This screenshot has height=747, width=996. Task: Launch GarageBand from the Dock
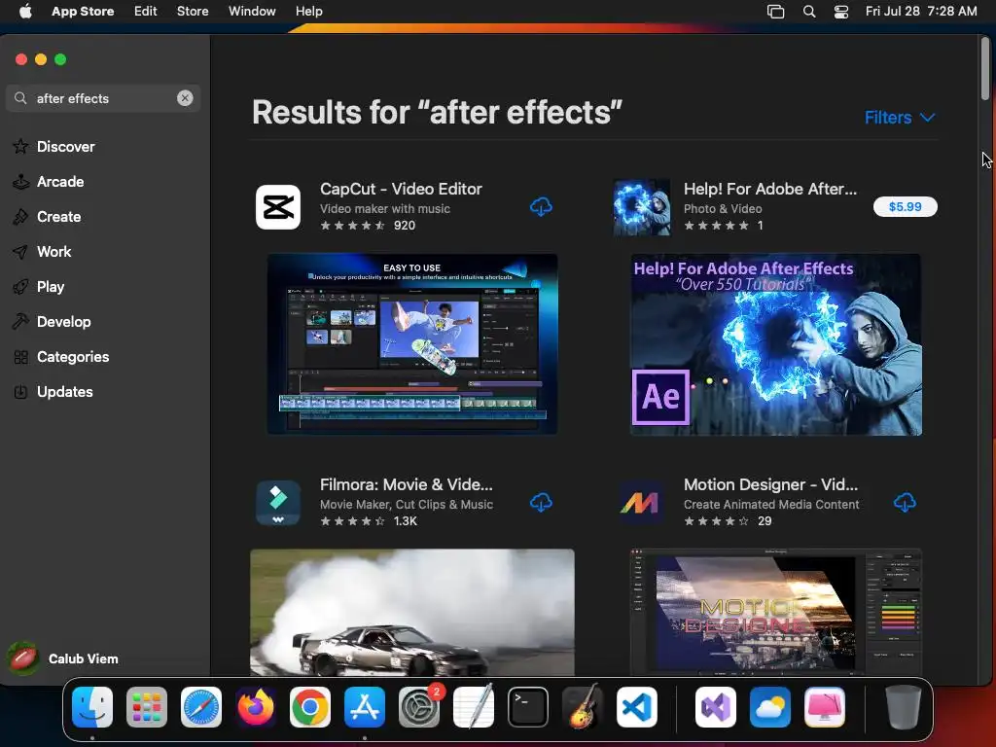pos(583,707)
